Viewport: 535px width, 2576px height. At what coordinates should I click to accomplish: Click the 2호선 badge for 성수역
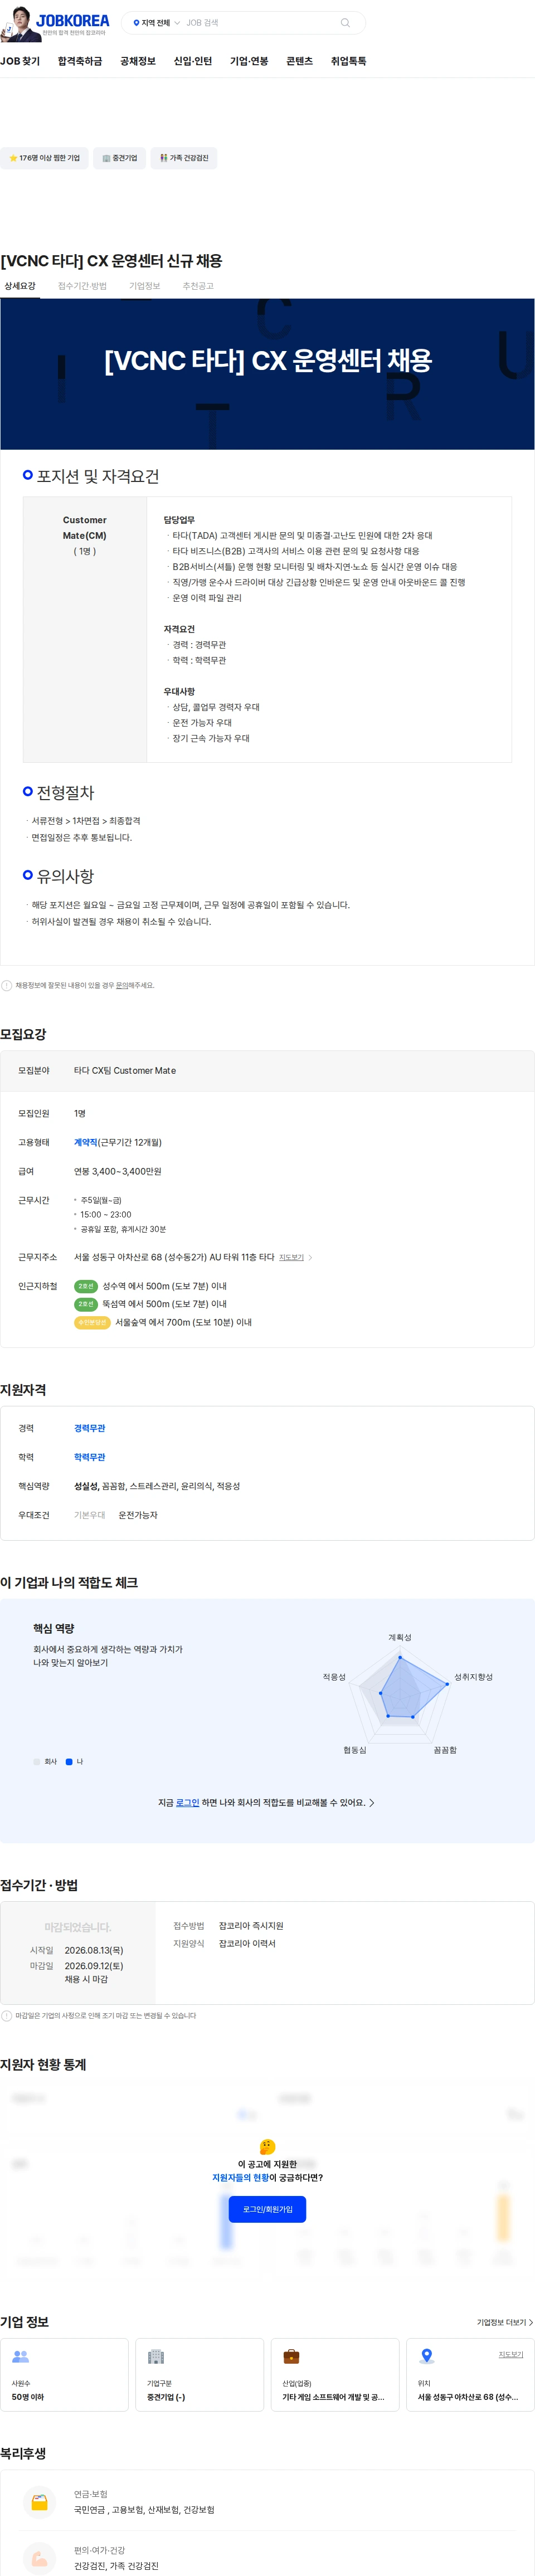(86, 1286)
